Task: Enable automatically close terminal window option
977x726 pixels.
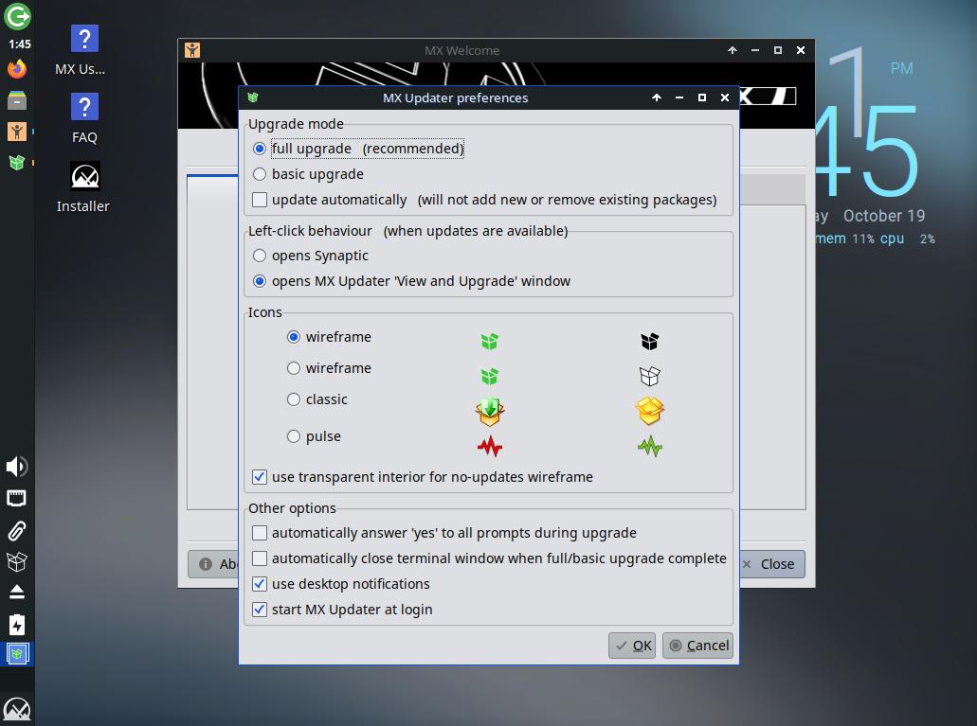Action: tap(260, 558)
